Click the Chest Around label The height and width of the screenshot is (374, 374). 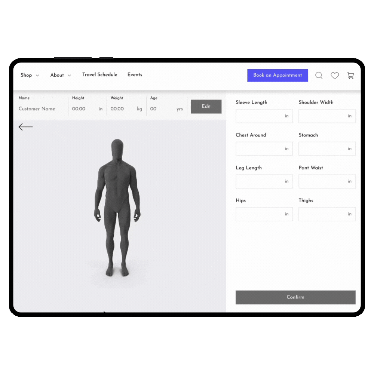click(251, 135)
